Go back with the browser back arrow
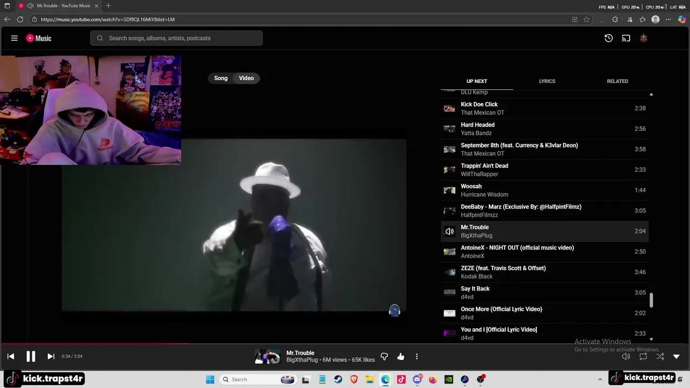This screenshot has width=690, height=388. click(7, 19)
